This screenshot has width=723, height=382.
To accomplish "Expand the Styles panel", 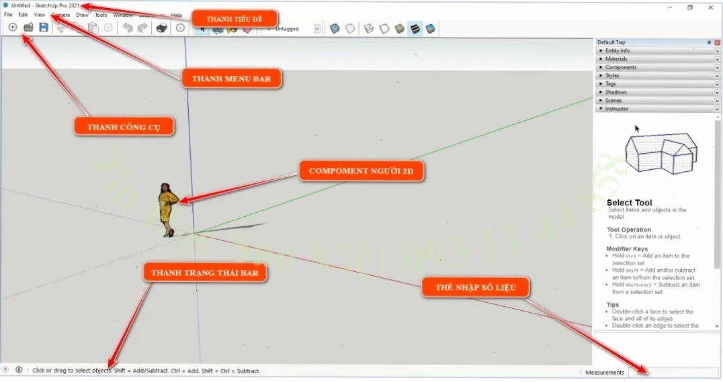I will click(x=600, y=76).
